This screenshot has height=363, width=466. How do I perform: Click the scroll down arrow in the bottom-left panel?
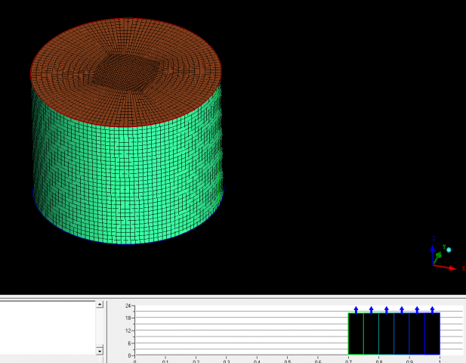pos(99,351)
